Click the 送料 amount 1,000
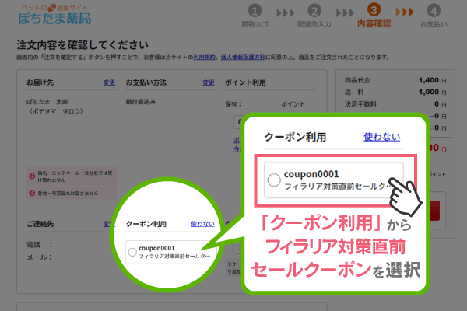467x311 pixels. click(x=429, y=92)
